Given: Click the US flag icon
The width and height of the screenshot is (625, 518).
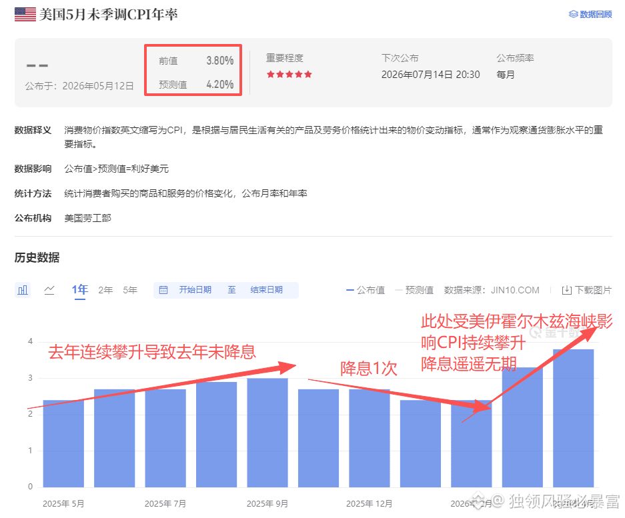Looking at the screenshot, I should tap(25, 15).
